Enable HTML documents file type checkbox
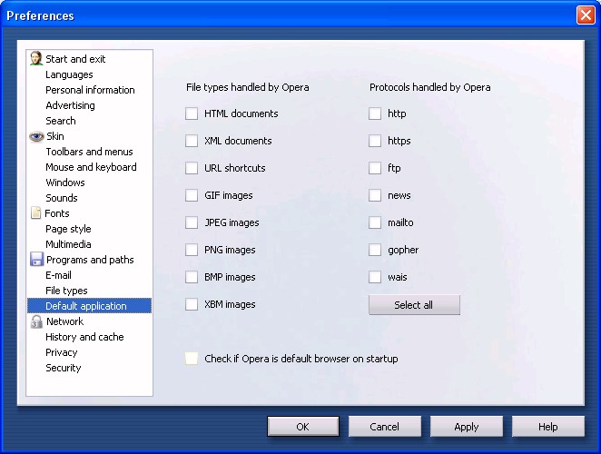This screenshot has height=454, width=601. (192, 113)
